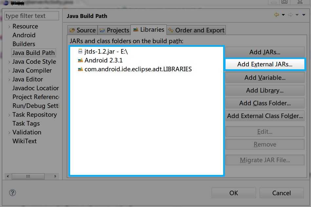The height and width of the screenshot is (207, 311).
Task: Select Resource in the sidebar
Action: 25,26
